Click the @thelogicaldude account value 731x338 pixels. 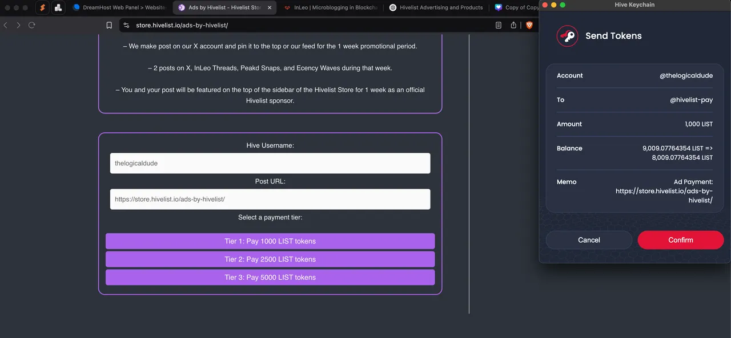(x=686, y=76)
